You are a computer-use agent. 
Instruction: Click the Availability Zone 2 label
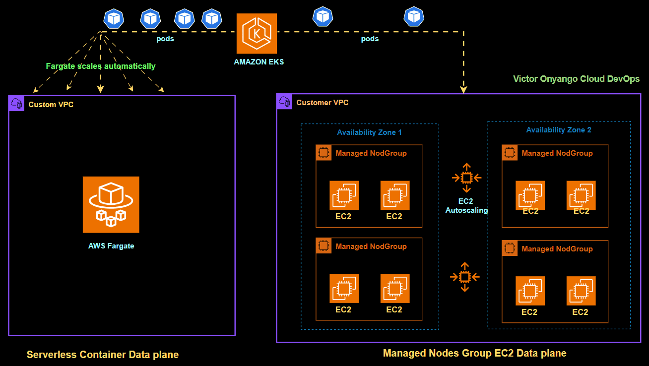click(559, 129)
